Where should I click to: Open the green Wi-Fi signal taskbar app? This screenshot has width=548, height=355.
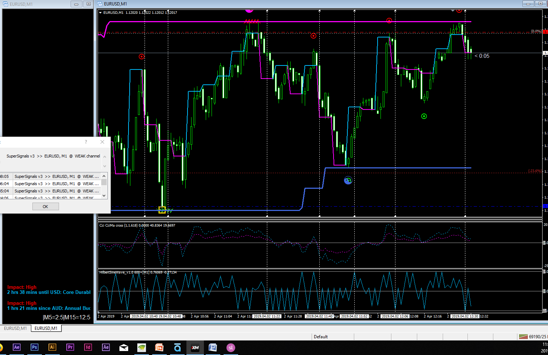(142, 348)
